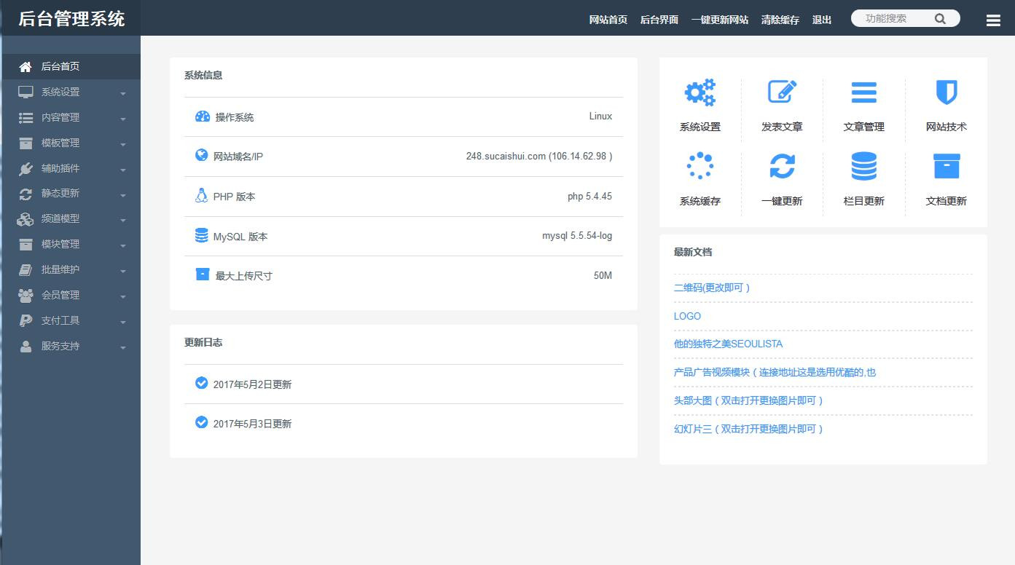Expand the 会员管理 sidebar section
This screenshot has width=1015, height=565.
click(70, 296)
